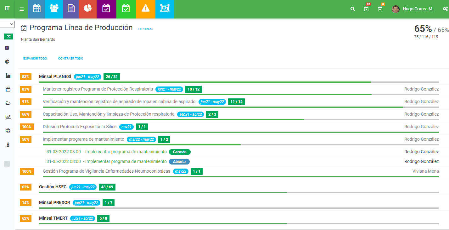Image resolution: width=449 pixels, height=230 pixels.
Task: Click the factory icon in left sidebar
Action: (x=8, y=76)
